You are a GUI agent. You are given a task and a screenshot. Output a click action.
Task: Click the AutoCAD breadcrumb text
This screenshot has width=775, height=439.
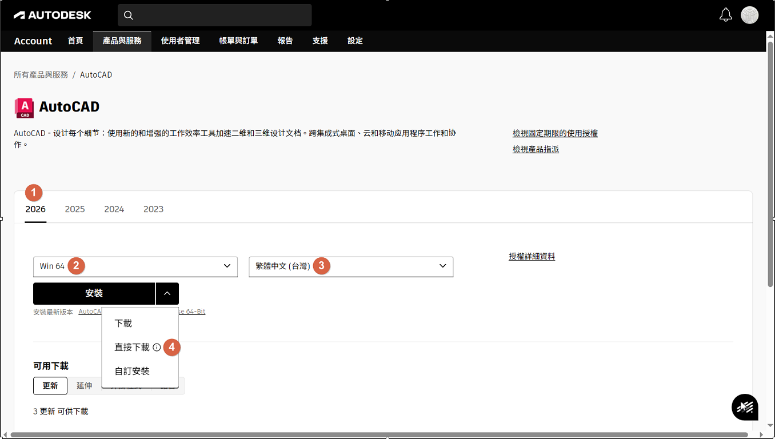pyautogui.click(x=96, y=75)
